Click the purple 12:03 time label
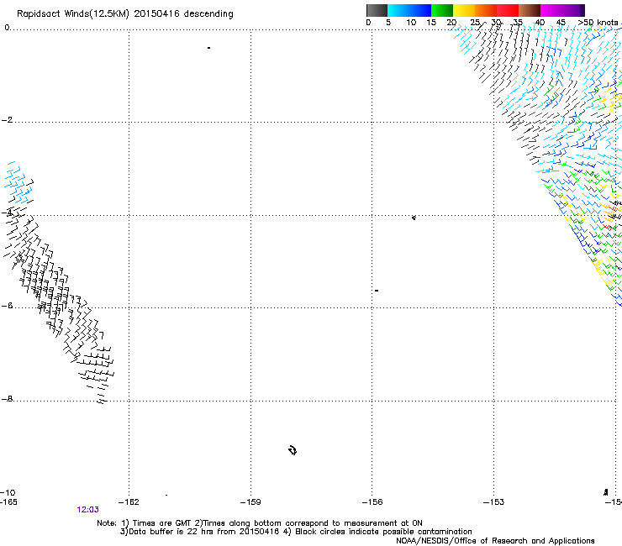Viewport: 622px width, 546px height. (87, 510)
